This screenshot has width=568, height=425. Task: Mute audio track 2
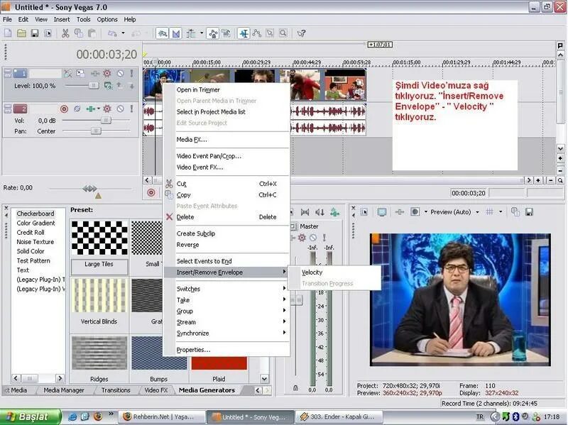(x=120, y=109)
